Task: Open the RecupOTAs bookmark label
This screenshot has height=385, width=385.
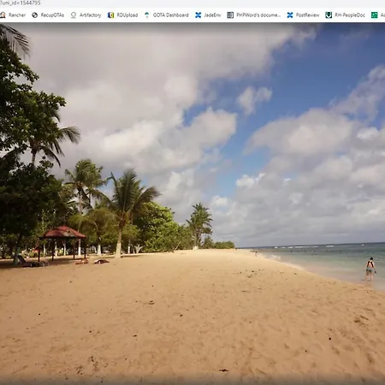Action: (52, 15)
